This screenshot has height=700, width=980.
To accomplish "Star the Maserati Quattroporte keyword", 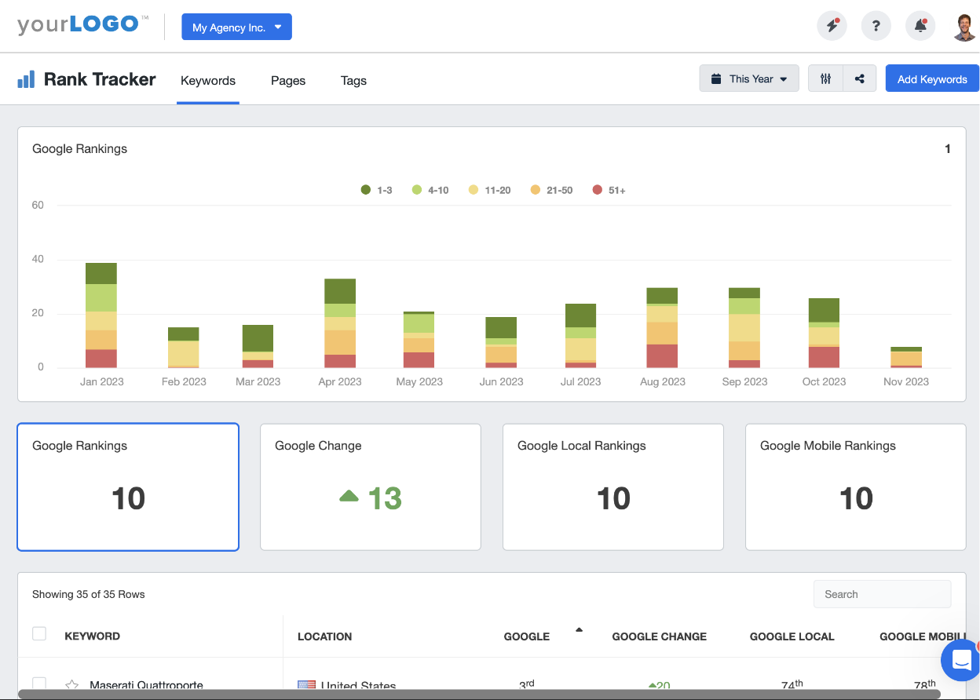I will coord(71,684).
